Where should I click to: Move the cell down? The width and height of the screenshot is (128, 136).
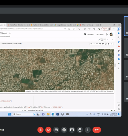tap(94, 44)
